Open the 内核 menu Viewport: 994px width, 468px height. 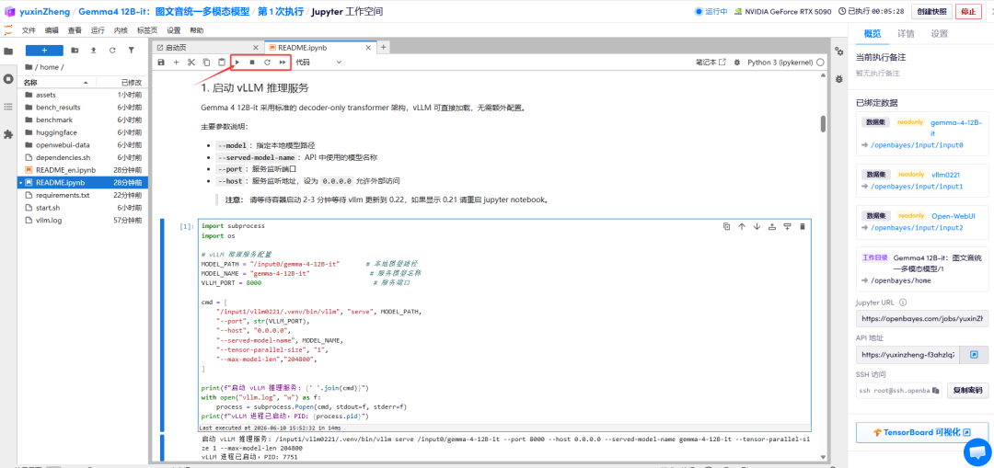(121, 29)
